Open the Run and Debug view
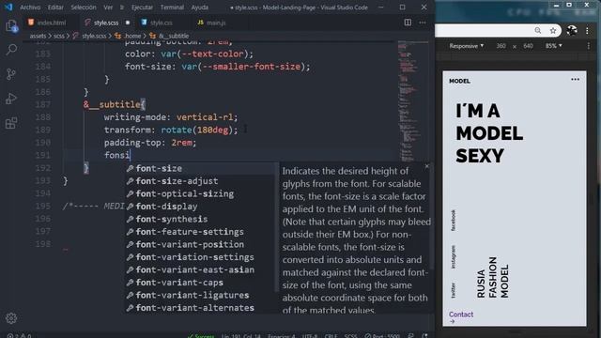The width and height of the screenshot is (601, 338). click(11, 99)
